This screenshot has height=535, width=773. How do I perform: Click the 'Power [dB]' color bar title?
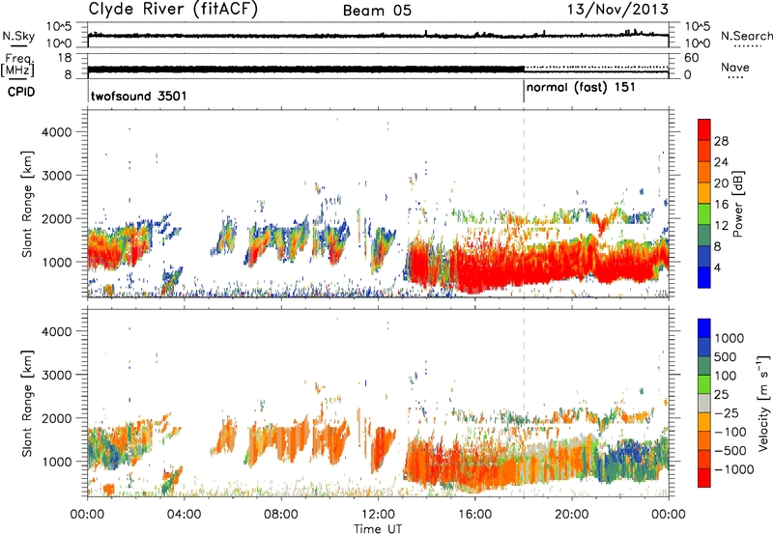738,204
